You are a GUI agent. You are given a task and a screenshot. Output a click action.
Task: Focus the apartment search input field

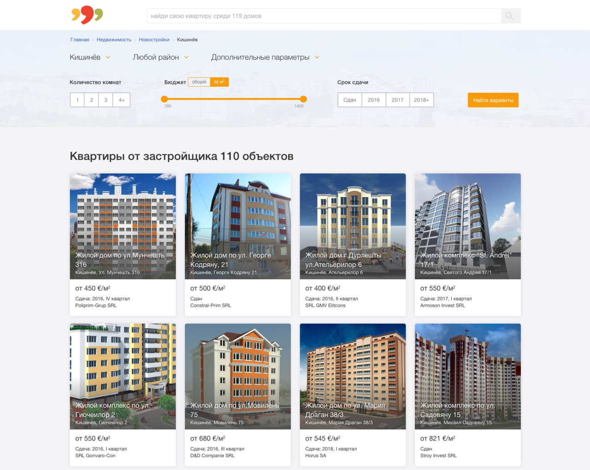point(324,16)
